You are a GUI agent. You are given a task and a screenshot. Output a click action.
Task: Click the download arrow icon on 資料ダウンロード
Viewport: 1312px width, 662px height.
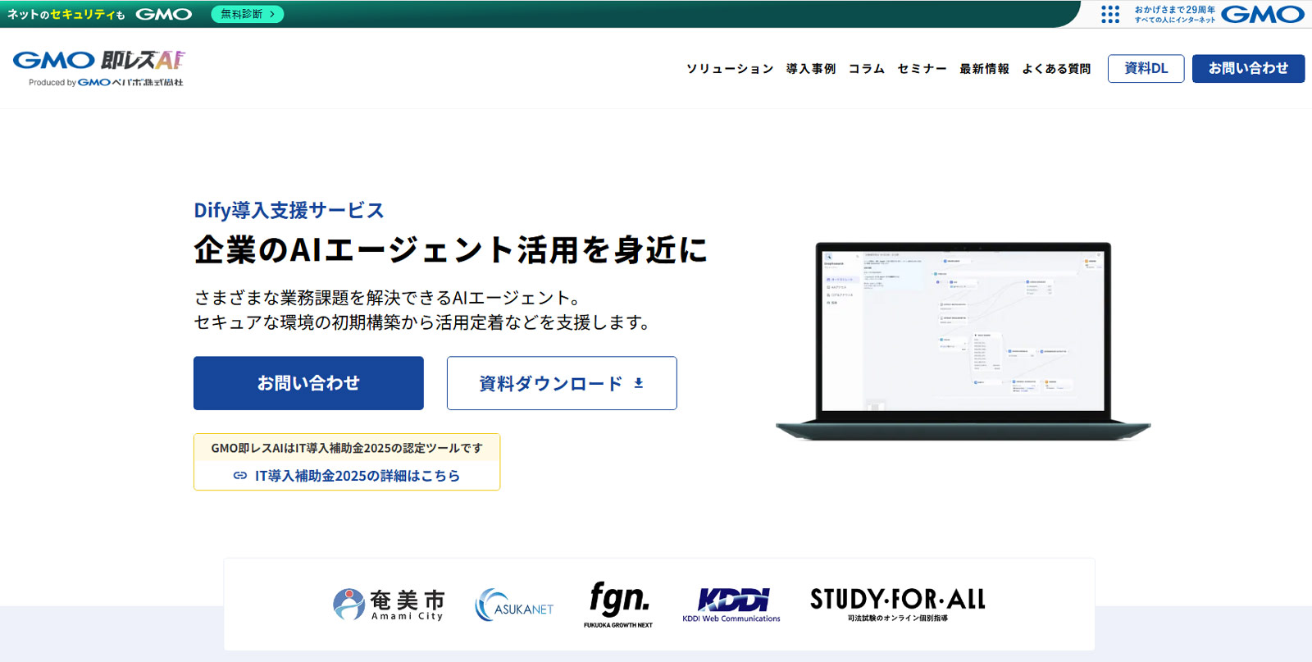coord(639,383)
